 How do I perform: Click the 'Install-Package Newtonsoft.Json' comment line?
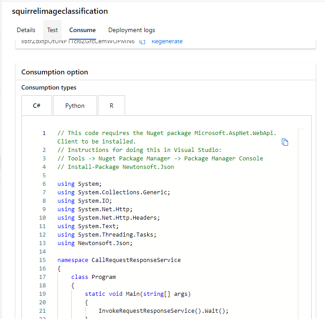tap(116, 167)
